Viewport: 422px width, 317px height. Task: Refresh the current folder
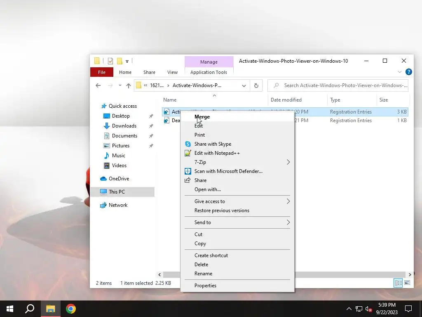(x=256, y=85)
